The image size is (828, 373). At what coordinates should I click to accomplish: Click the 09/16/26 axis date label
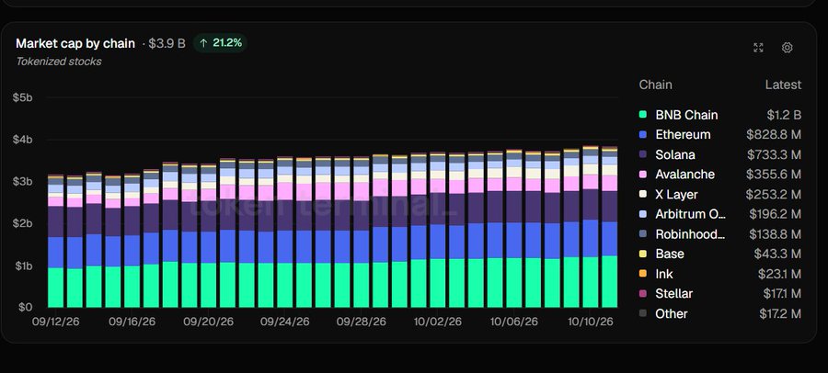coord(132,322)
